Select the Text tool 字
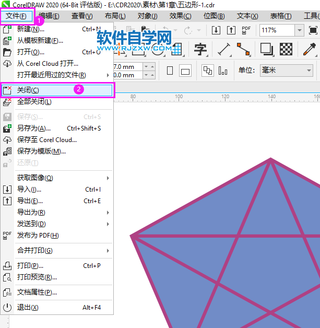Screen dimensions: 320x328 point(200,50)
